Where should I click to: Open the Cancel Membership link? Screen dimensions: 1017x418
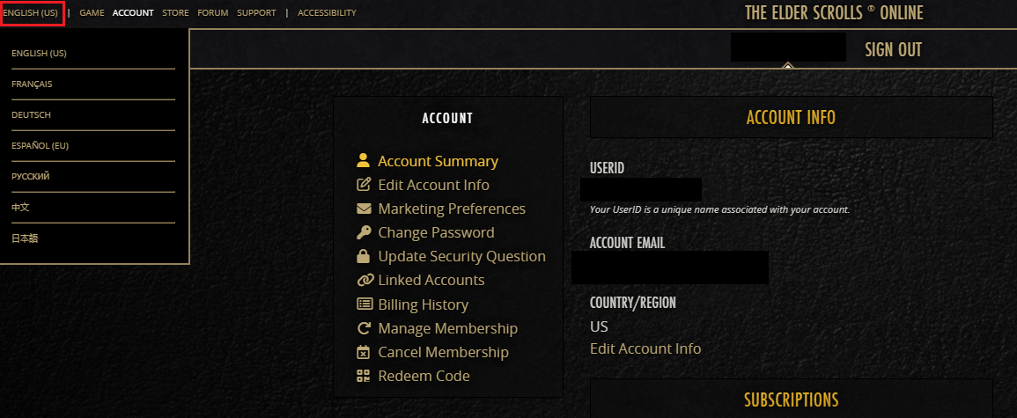[443, 353]
